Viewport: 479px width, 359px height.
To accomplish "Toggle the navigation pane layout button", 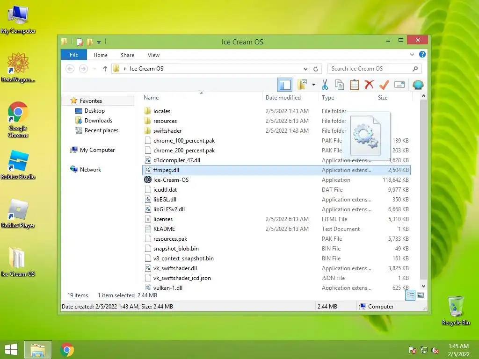I will point(285,85).
